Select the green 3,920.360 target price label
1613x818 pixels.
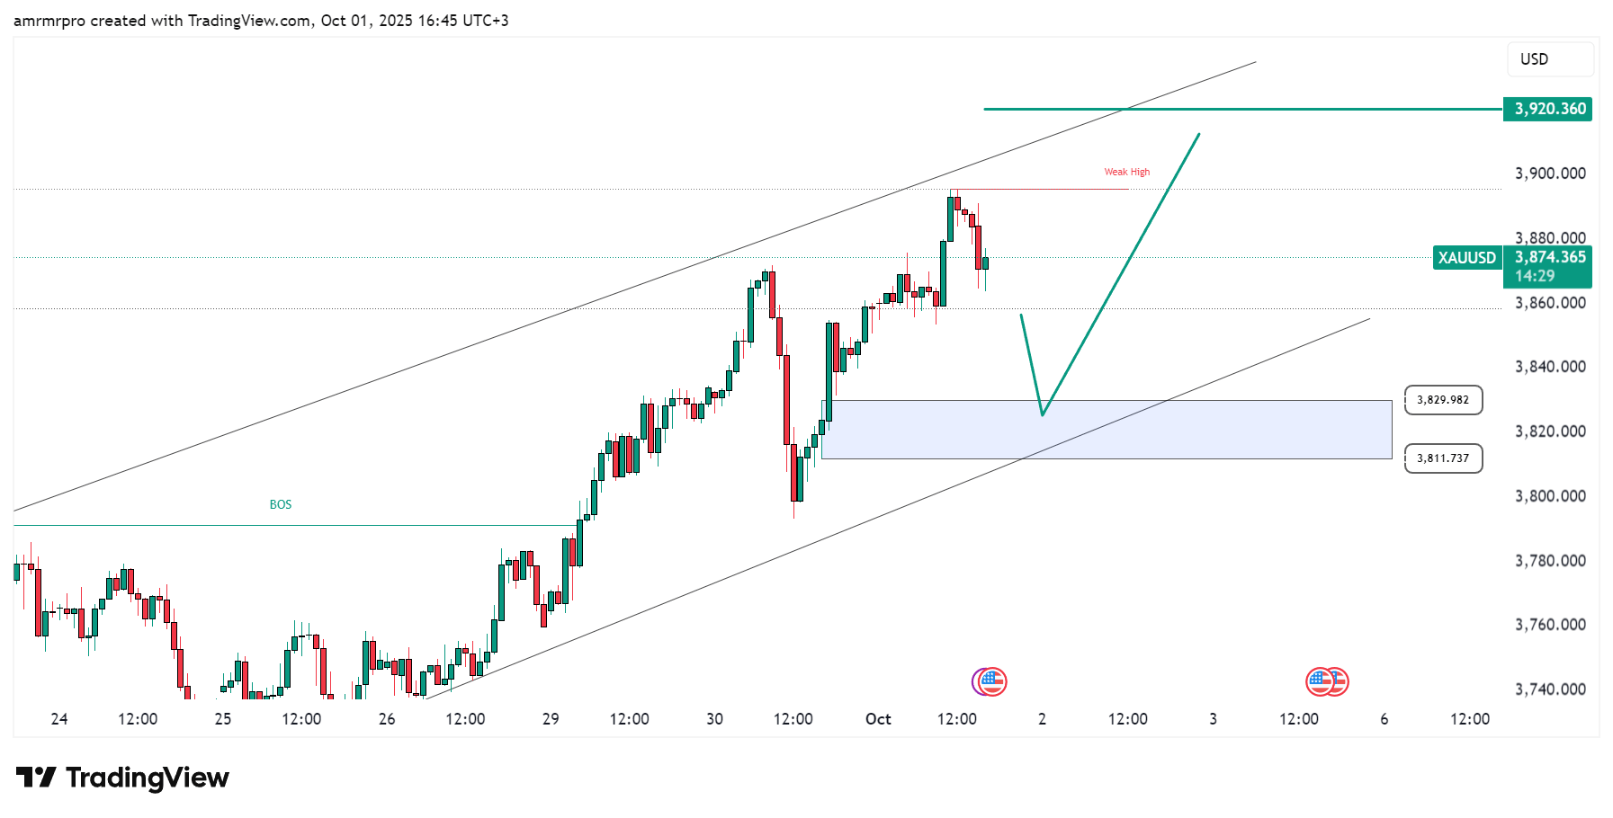coord(1548,109)
